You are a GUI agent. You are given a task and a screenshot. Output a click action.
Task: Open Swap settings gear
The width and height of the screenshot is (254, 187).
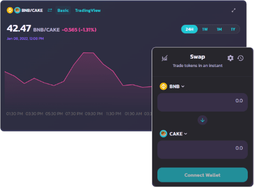coord(230,58)
